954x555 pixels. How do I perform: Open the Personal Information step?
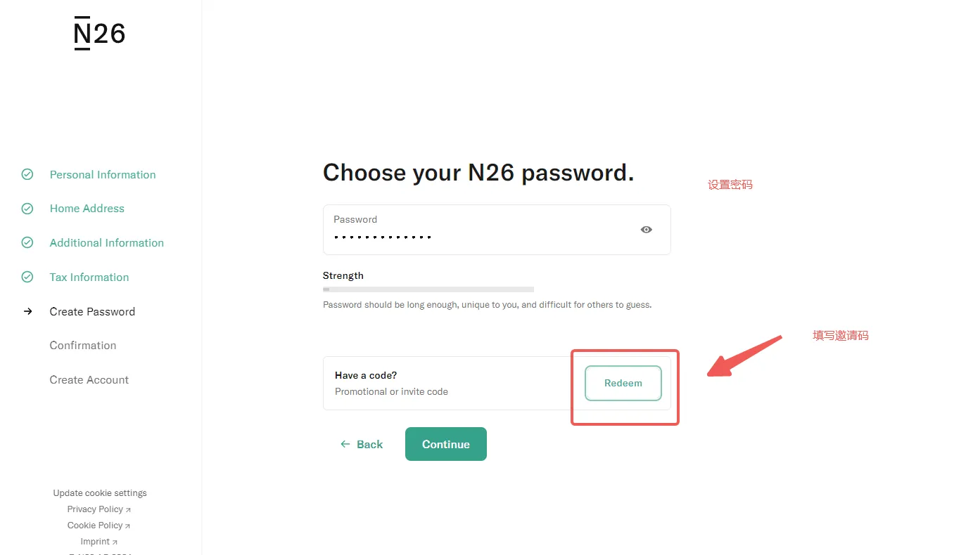(103, 174)
